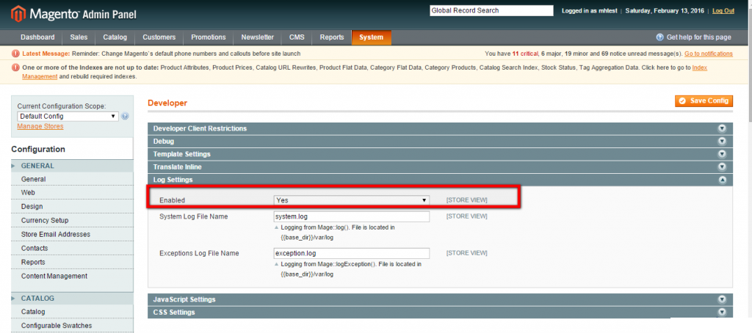Open the Dashboard menu
Image resolution: width=752 pixels, height=333 pixels.
pyautogui.click(x=37, y=37)
